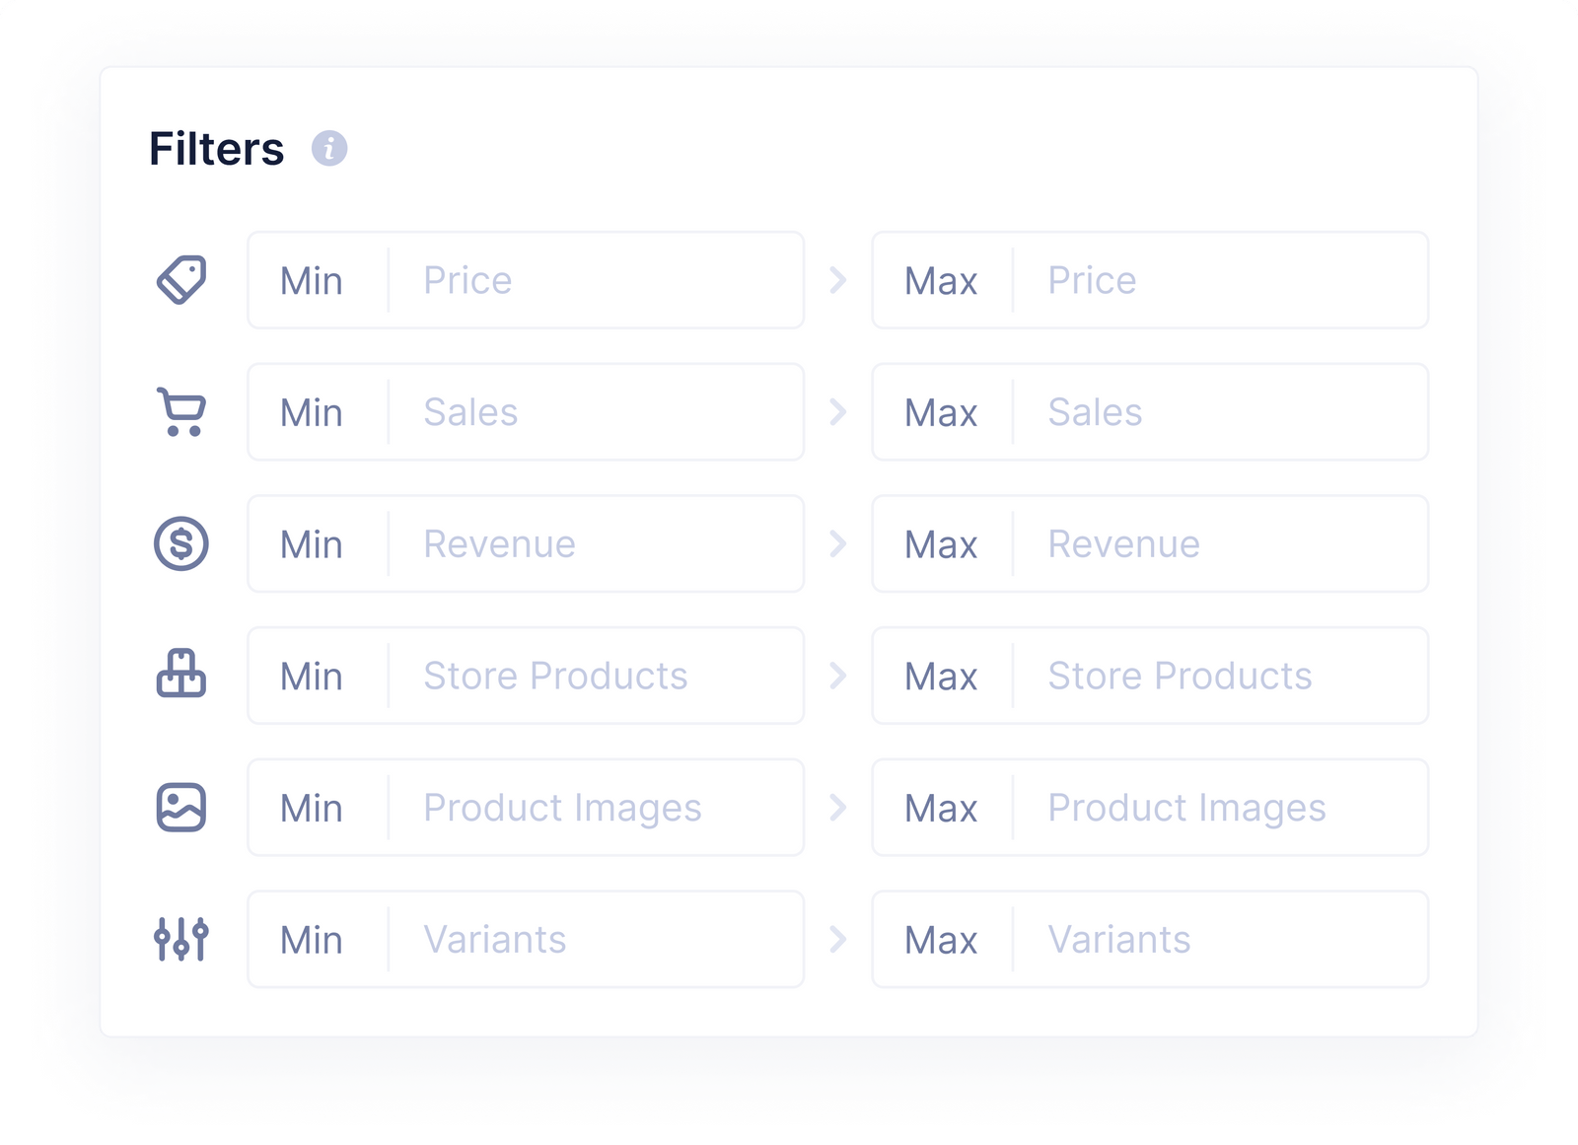The height and width of the screenshot is (1145, 1578).
Task: Click the price tag icon
Action: [181, 280]
